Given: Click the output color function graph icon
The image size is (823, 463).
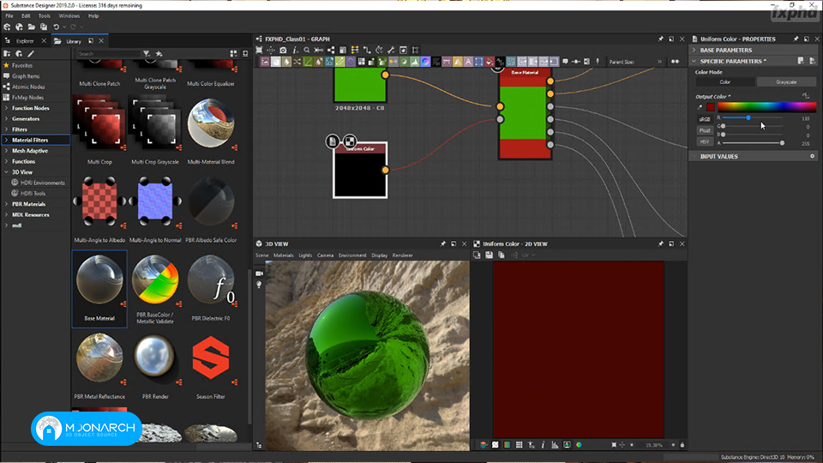Looking at the screenshot, I should click(806, 95).
